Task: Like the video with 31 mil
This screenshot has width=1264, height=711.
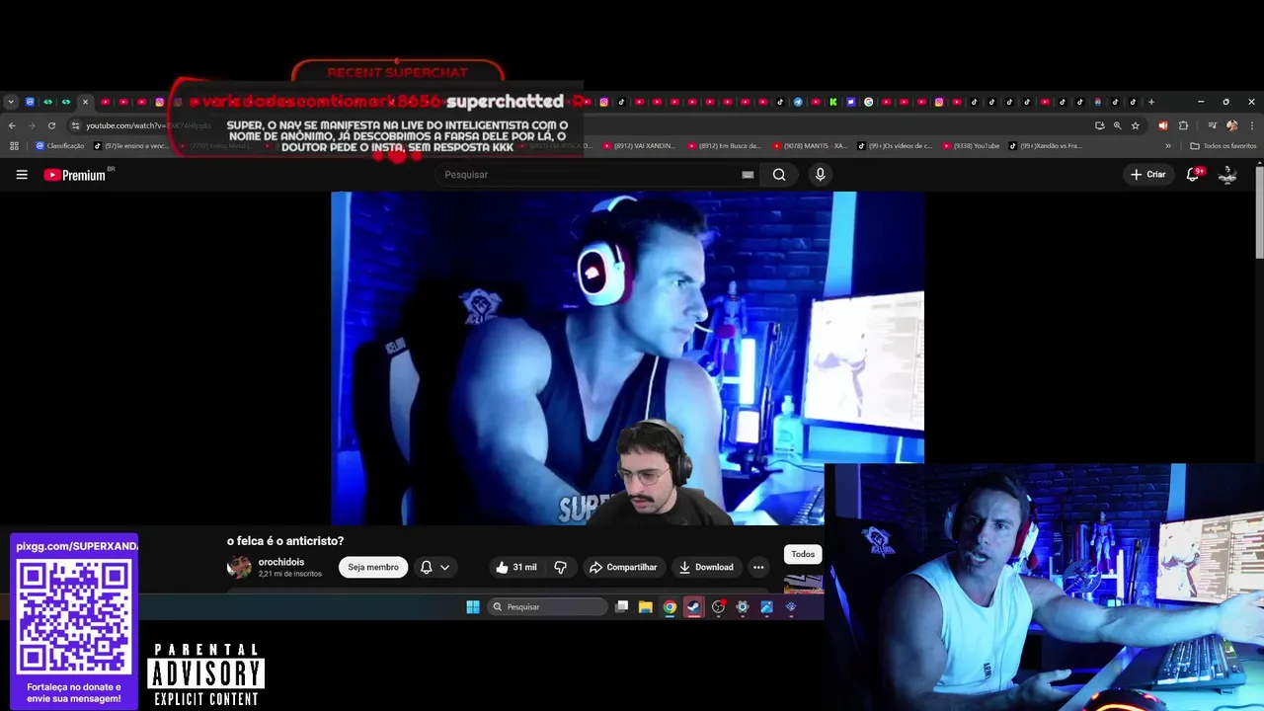Action: pos(515,567)
